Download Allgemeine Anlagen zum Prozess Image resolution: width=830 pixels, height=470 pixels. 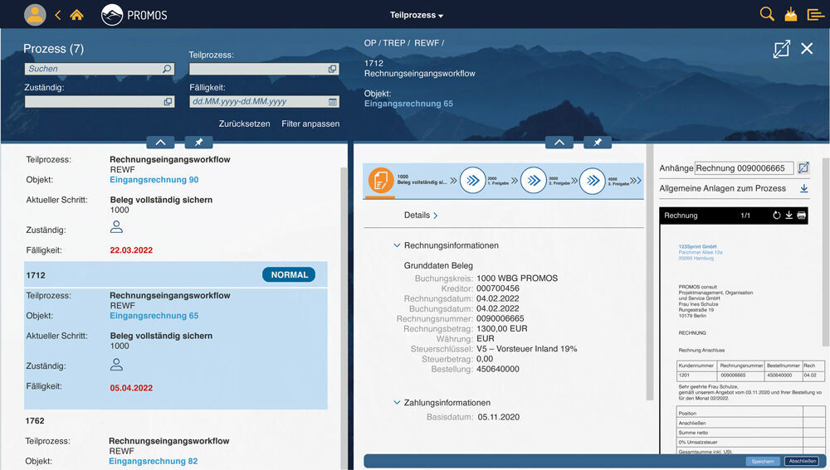click(x=803, y=189)
